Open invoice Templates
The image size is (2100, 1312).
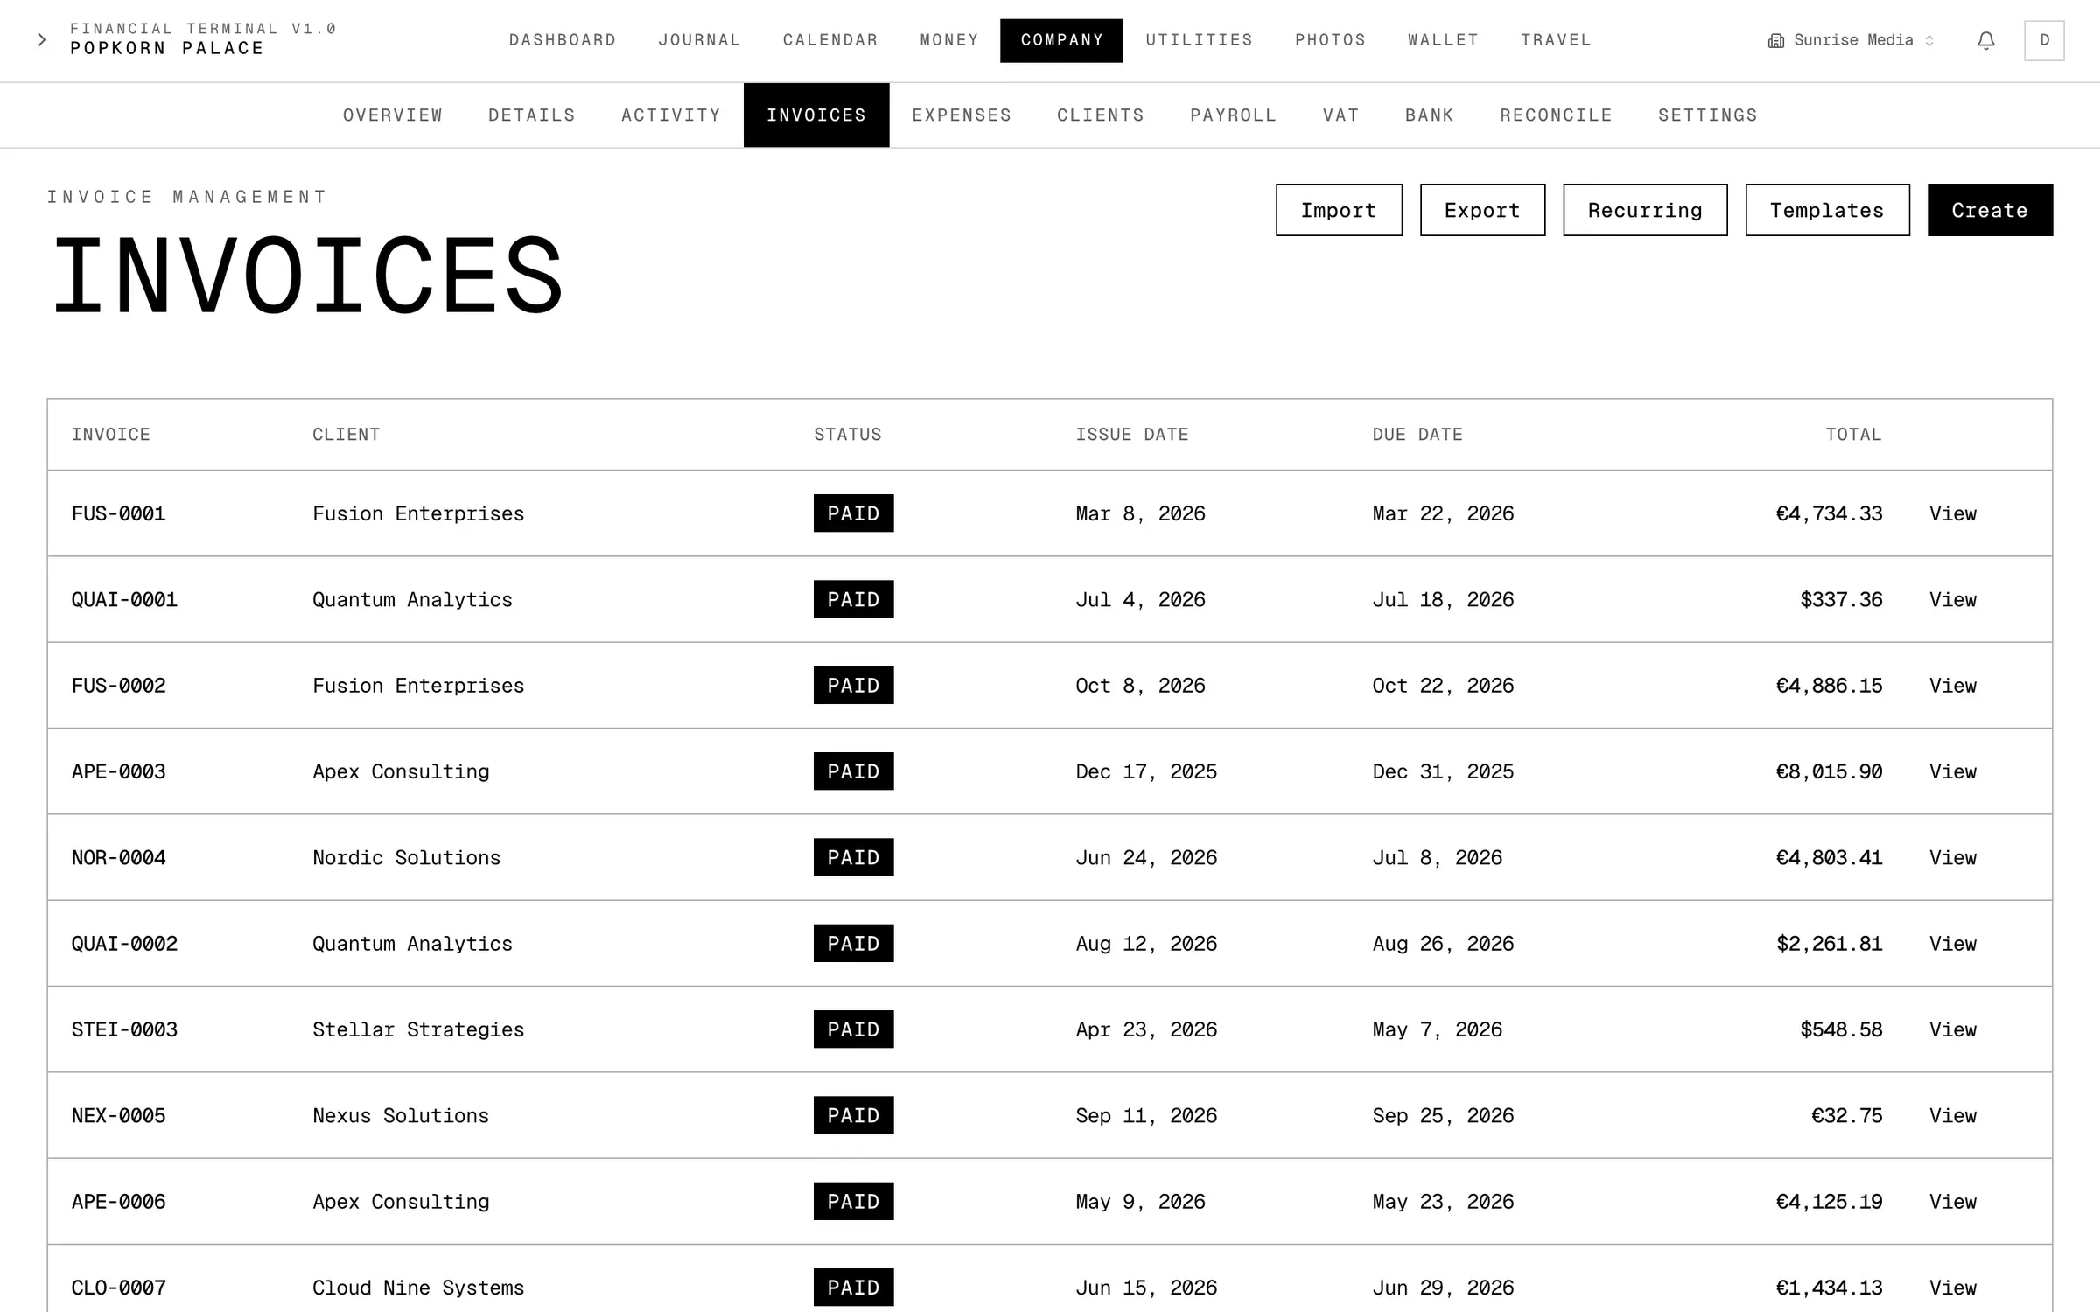(x=1827, y=210)
